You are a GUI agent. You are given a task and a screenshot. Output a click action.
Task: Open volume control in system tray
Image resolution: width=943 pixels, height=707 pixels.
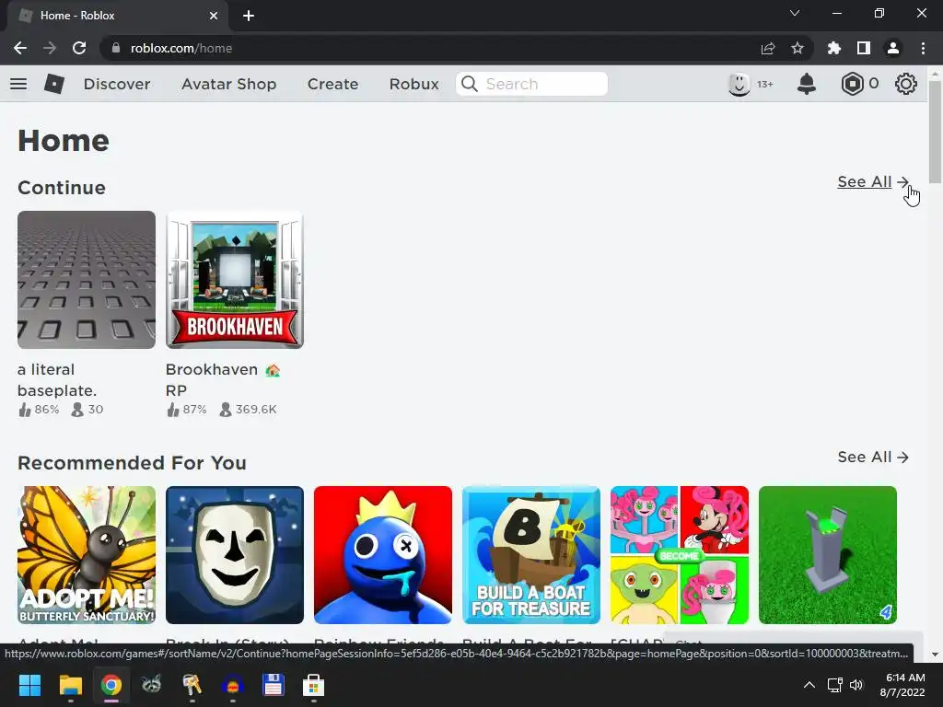tap(856, 685)
